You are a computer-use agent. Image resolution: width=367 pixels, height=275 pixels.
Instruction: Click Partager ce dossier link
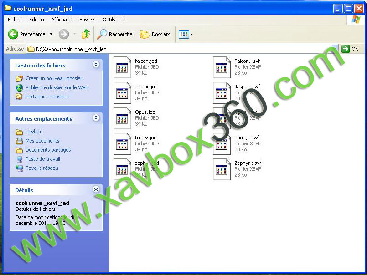[x=47, y=97]
